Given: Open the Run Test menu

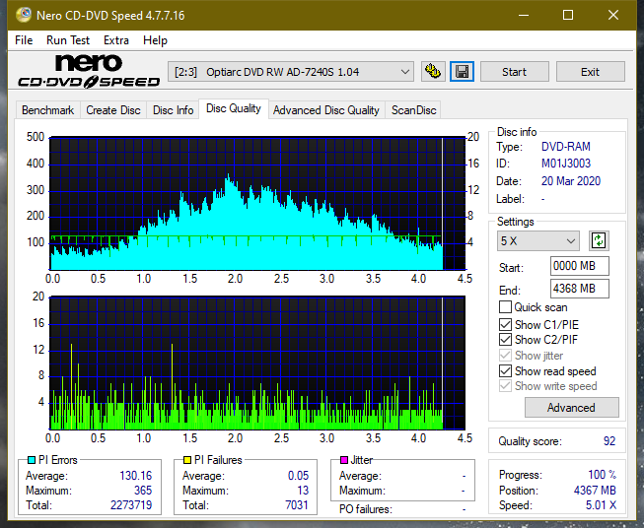Looking at the screenshot, I should pos(68,40).
